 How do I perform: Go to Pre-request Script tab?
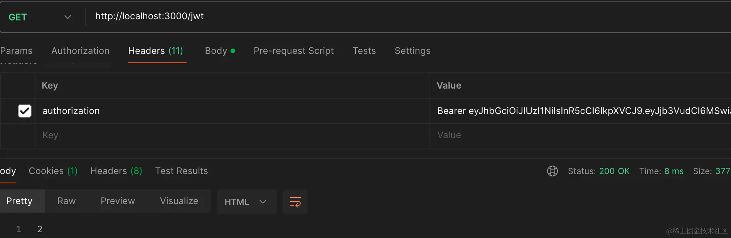point(293,51)
